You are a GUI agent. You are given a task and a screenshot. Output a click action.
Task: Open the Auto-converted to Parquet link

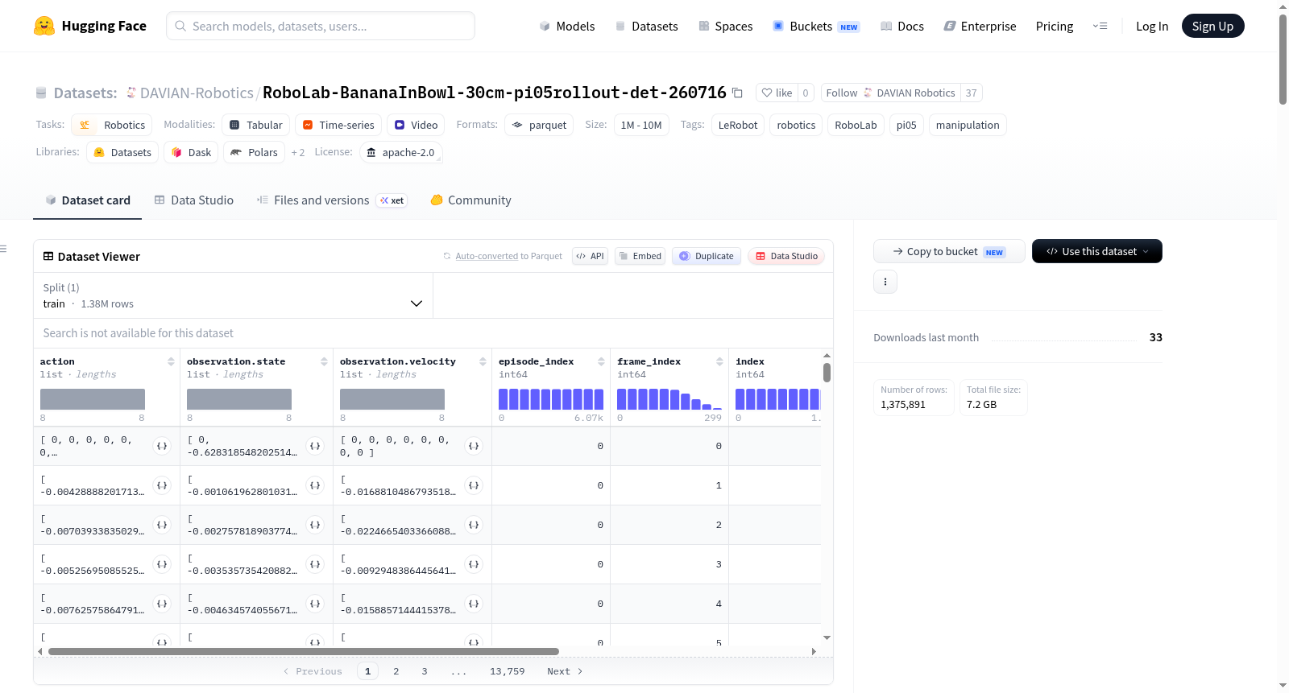pos(503,256)
